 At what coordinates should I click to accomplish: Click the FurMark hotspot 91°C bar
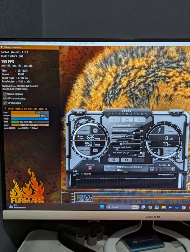30,116
